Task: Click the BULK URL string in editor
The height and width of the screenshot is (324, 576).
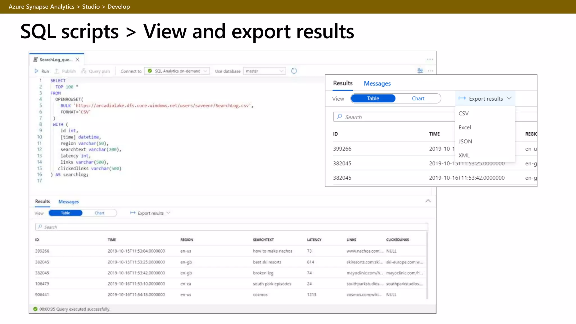Action: point(163,105)
